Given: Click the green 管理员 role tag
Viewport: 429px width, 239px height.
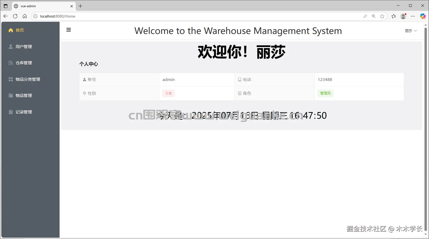Looking at the screenshot, I should point(325,93).
